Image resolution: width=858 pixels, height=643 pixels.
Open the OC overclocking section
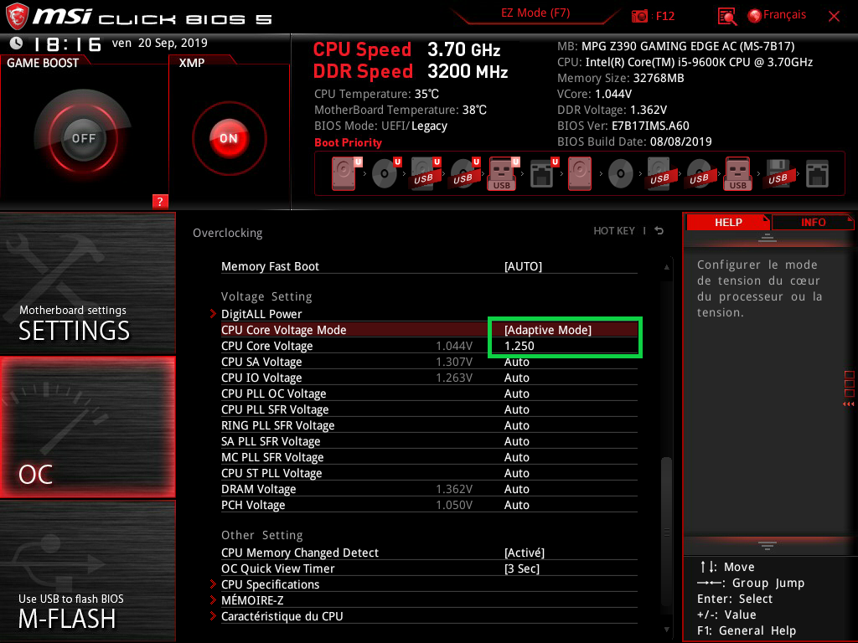[x=87, y=427]
